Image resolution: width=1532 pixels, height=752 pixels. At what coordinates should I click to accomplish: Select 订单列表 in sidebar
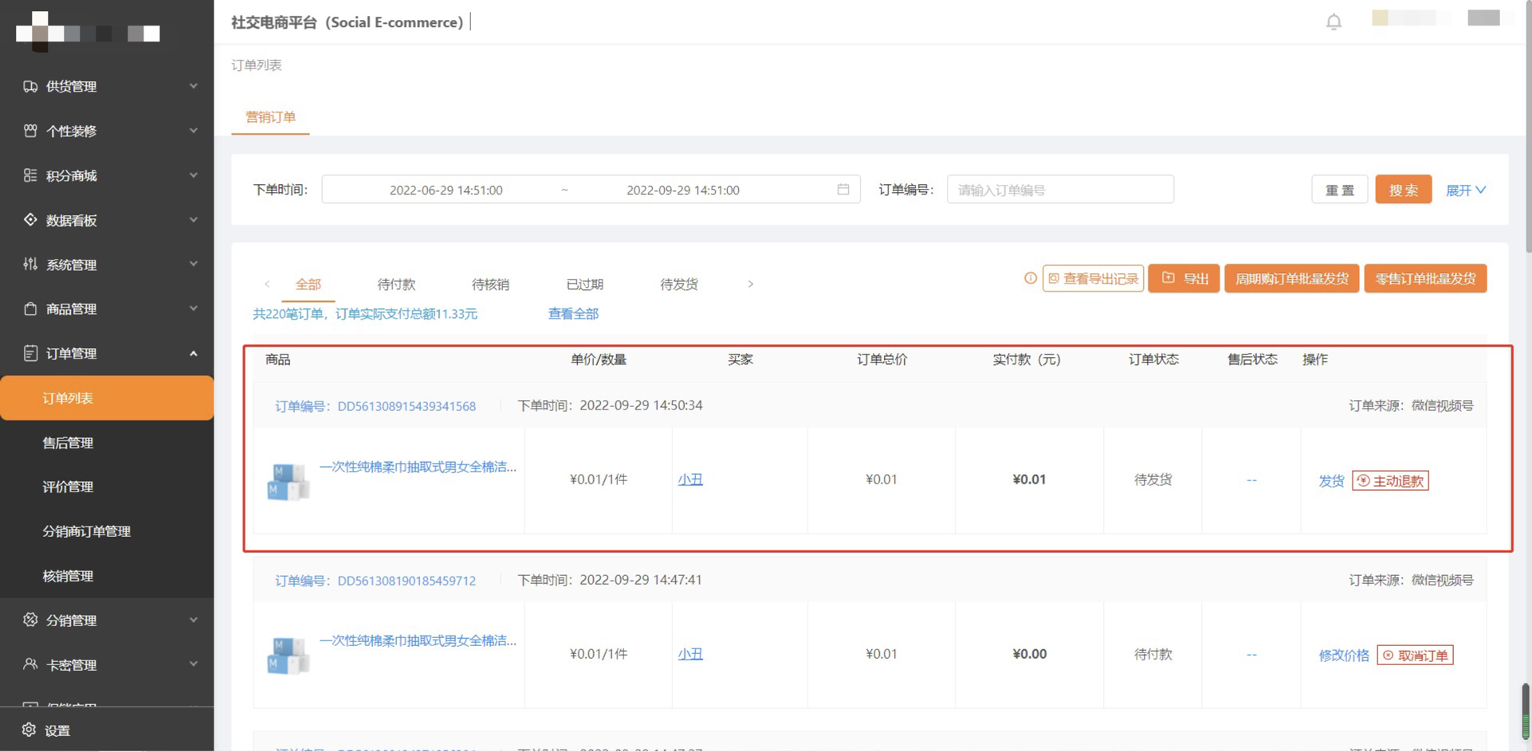(x=107, y=398)
